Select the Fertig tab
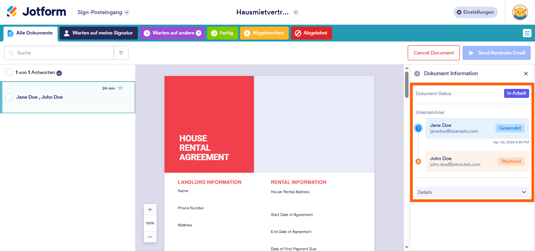The height and width of the screenshot is (251, 535). point(222,33)
